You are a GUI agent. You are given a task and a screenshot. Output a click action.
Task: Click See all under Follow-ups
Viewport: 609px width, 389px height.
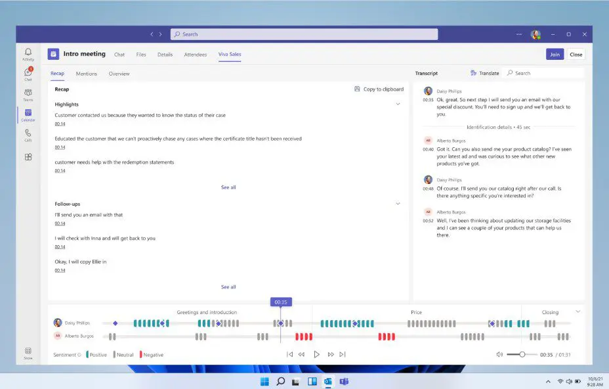[228, 287]
